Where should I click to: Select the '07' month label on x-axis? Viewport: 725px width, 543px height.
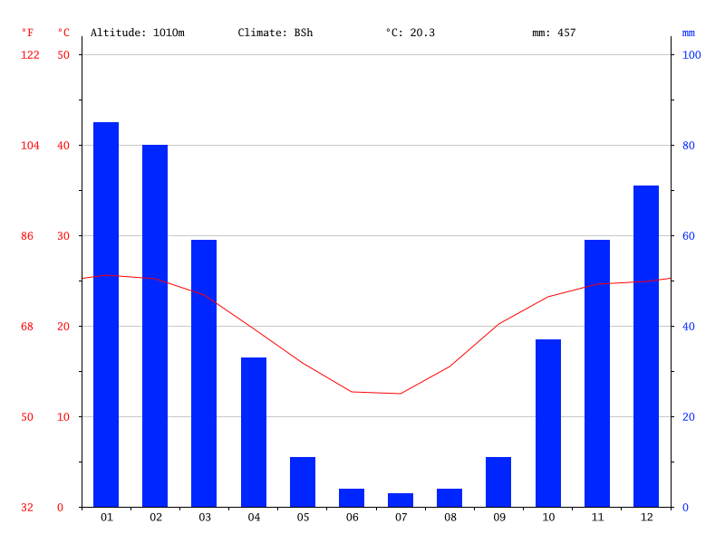(402, 519)
